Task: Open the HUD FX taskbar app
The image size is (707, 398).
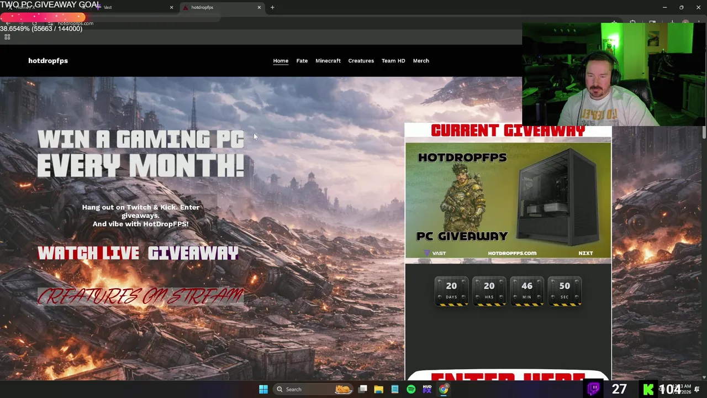Action: (x=427, y=389)
